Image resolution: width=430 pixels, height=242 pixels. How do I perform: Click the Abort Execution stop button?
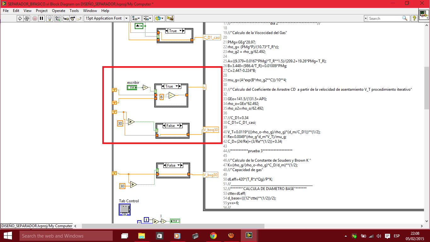click(x=35, y=18)
